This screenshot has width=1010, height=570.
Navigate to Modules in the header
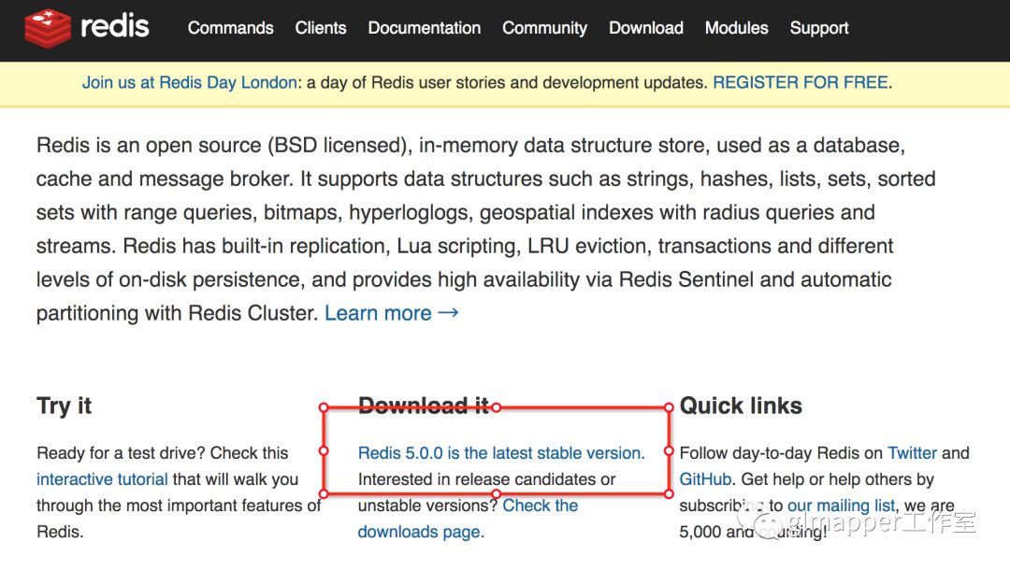coord(737,28)
